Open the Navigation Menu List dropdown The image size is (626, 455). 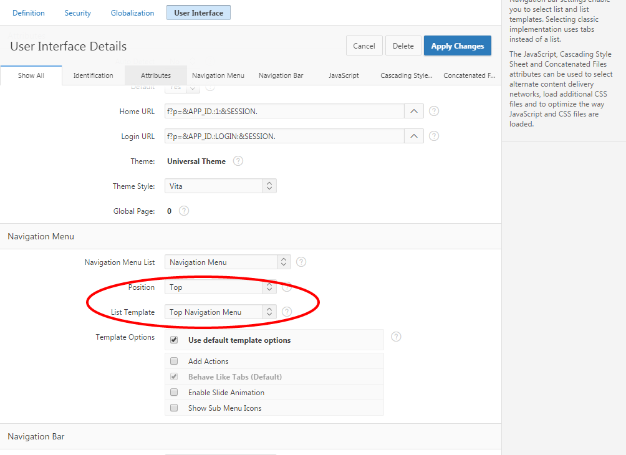(x=228, y=262)
